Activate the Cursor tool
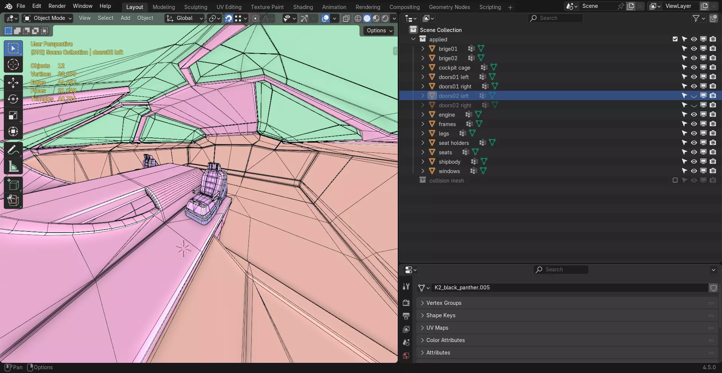 (13, 65)
